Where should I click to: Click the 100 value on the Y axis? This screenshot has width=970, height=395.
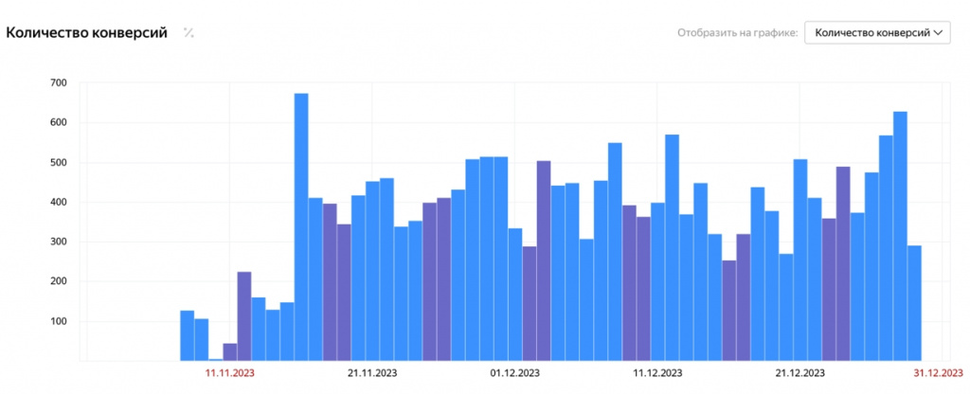coord(59,322)
